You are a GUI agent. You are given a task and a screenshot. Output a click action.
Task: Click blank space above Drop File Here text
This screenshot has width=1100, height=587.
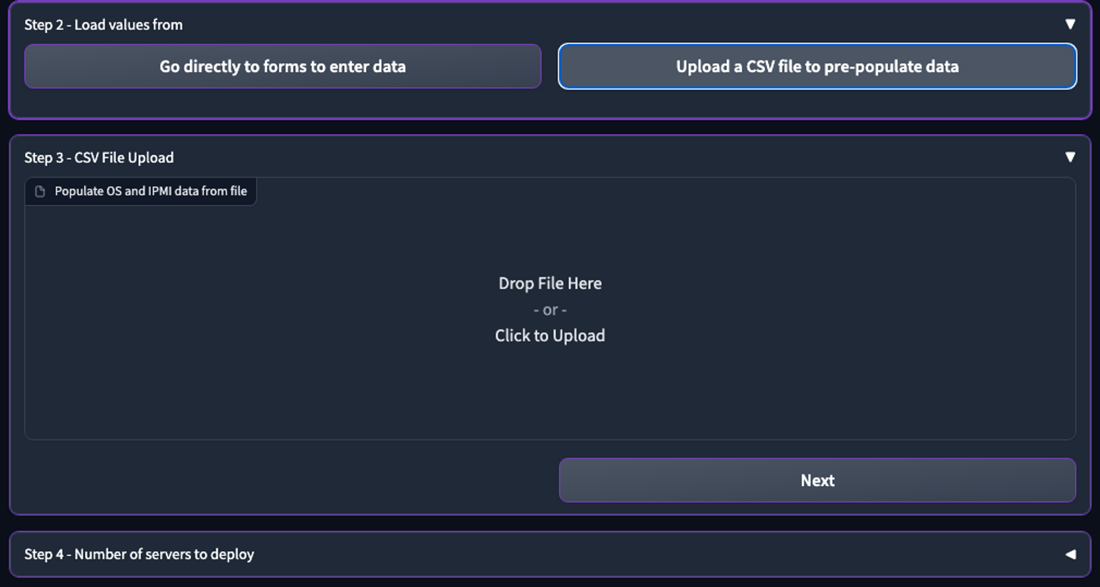550,237
